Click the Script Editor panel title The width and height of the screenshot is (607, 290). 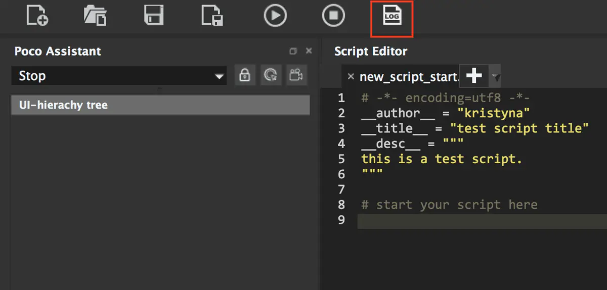371,51
